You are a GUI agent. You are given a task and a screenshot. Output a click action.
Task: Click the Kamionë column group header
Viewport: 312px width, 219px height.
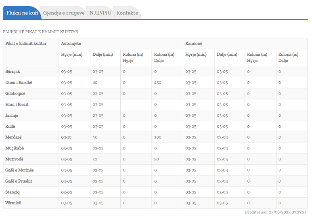[194, 43]
